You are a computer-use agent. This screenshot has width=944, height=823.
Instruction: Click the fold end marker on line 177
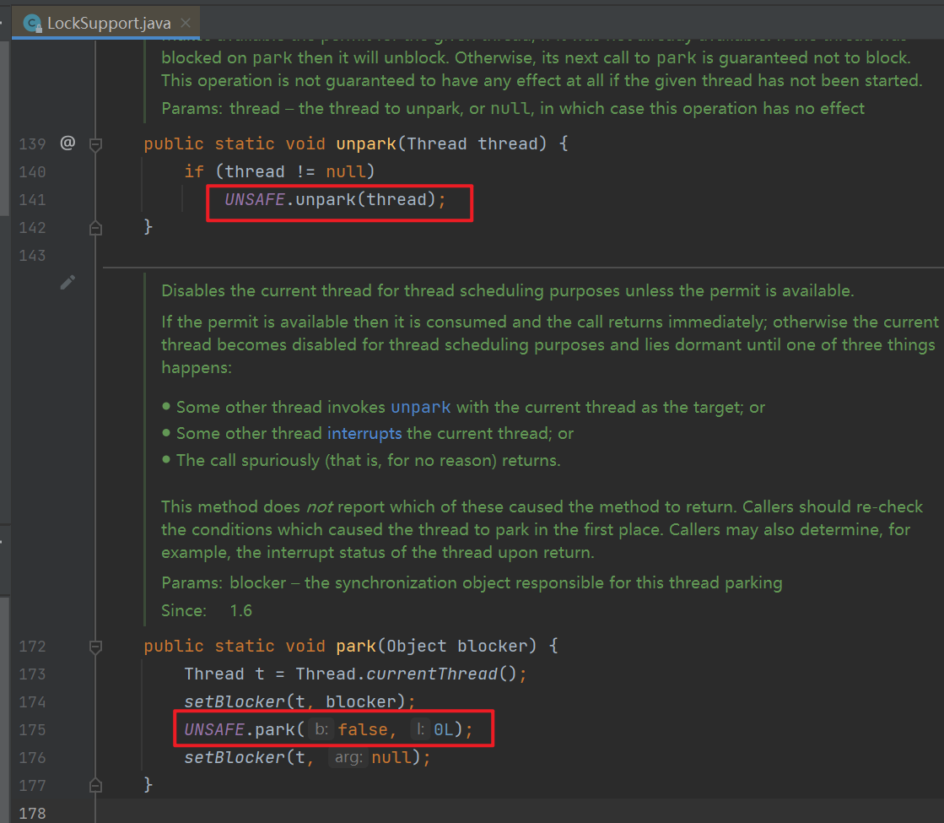pyautogui.click(x=95, y=786)
